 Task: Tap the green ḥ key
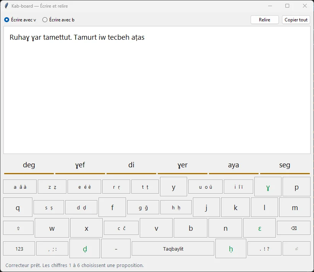(231, 249)
